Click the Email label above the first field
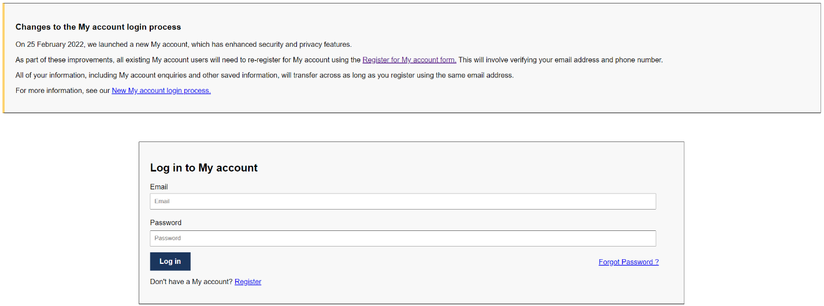The width and height of the screenshot is (824, 306). [159, 187]
